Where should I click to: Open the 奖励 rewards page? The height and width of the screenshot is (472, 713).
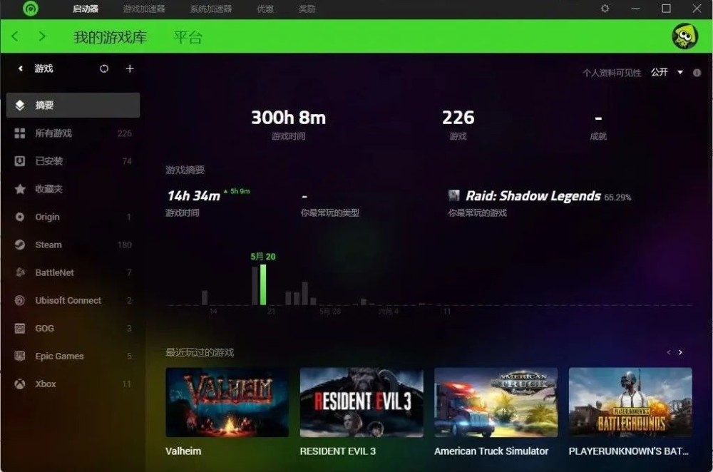pyautogui.click(x=307, y=9)
